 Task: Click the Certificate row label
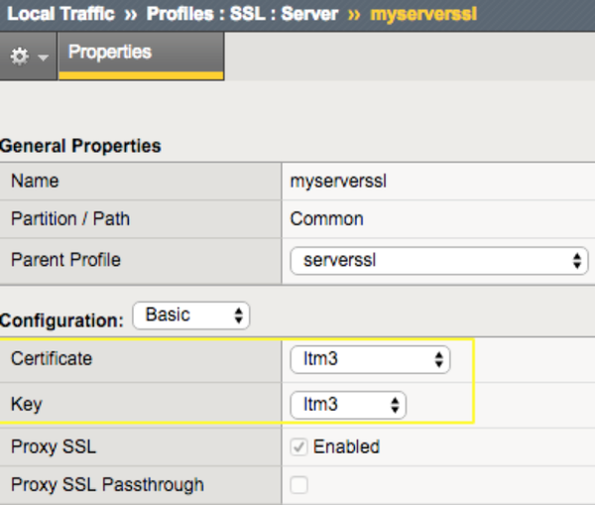[51, 358]
